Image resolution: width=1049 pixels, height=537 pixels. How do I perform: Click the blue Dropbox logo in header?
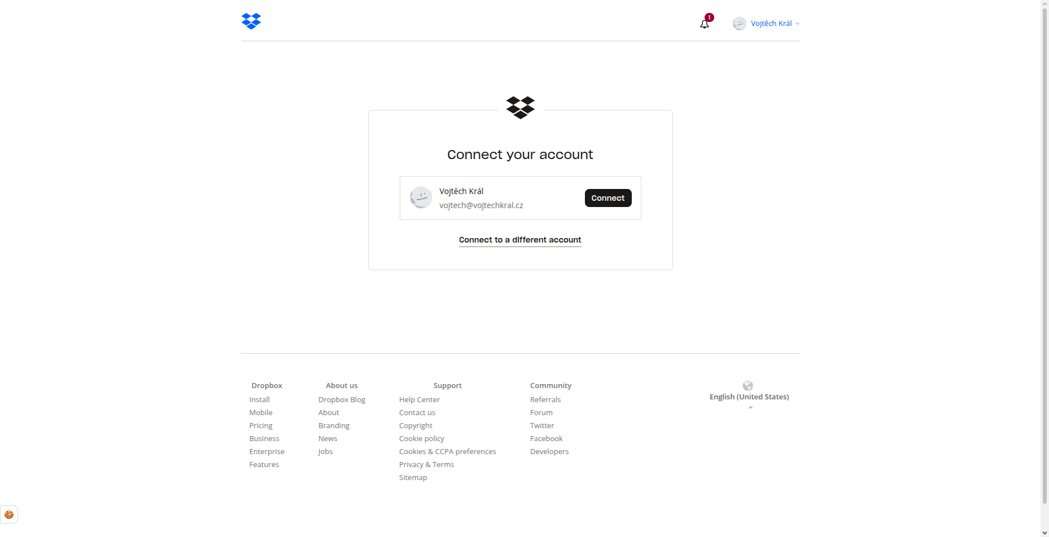(x=251, y=21)
